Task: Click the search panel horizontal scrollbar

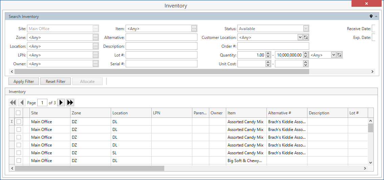Action: (162, 72)
